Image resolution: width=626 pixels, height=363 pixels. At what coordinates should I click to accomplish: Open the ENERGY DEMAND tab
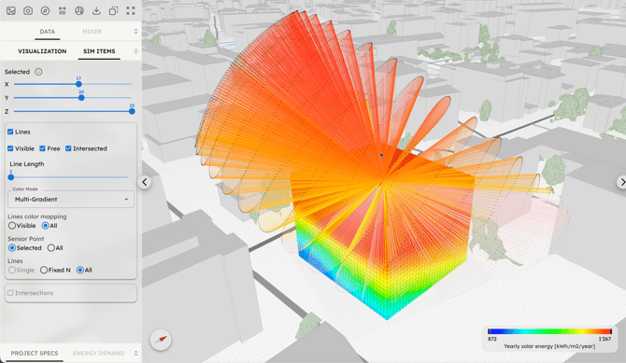(99, 353)
